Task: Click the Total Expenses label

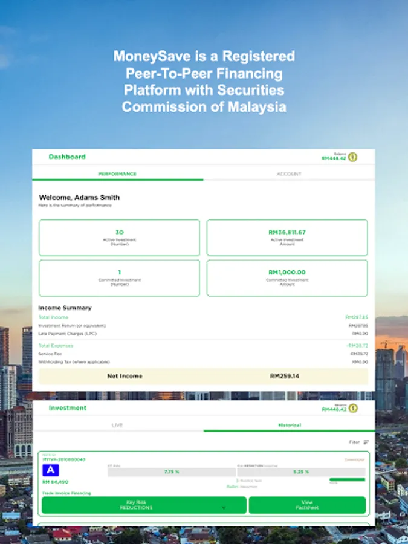Action: pyautogui.click(x=56, y=346)
